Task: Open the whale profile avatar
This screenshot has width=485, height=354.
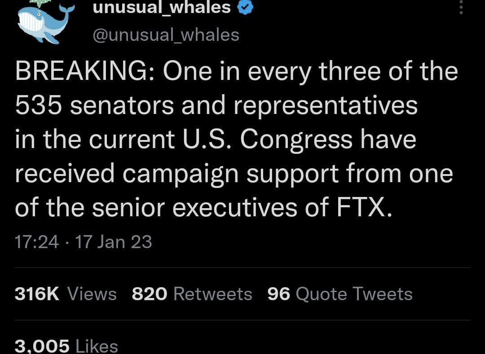Action: point(46,22)
